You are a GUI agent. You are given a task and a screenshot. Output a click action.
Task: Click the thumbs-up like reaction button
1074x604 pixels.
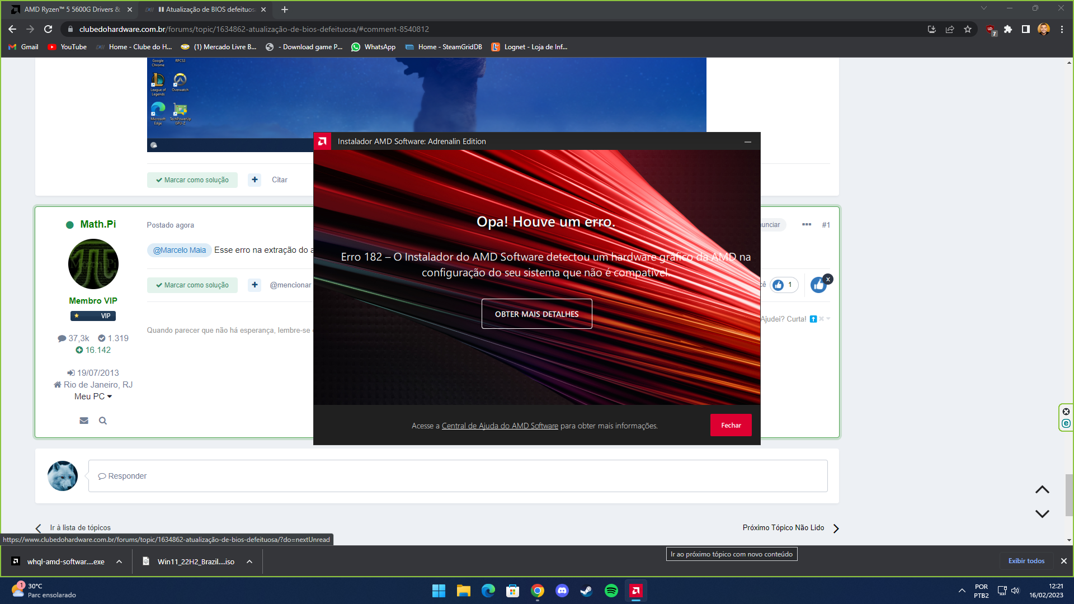(x=818, y=286)
